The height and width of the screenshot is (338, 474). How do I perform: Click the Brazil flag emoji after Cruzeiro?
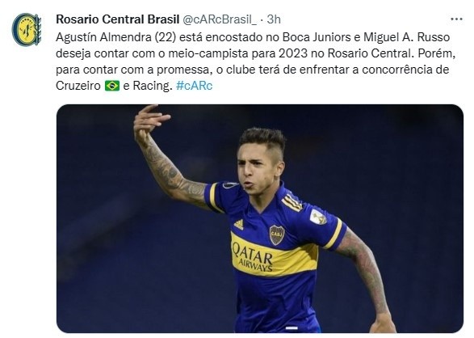coord(112,86)
